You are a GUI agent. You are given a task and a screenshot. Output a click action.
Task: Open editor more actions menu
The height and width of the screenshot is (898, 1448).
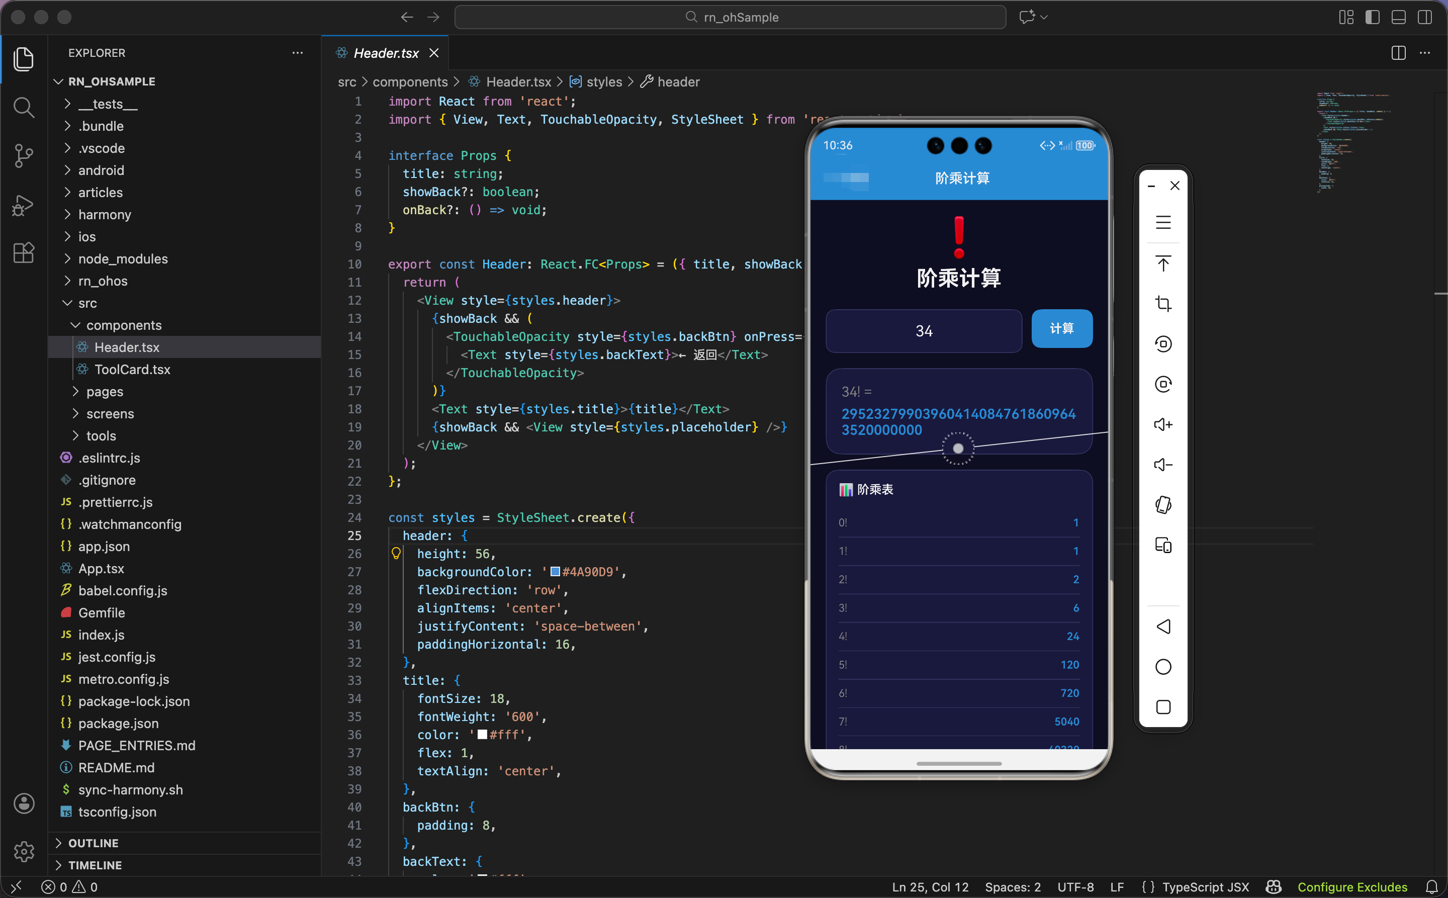tap(1425, 53)
